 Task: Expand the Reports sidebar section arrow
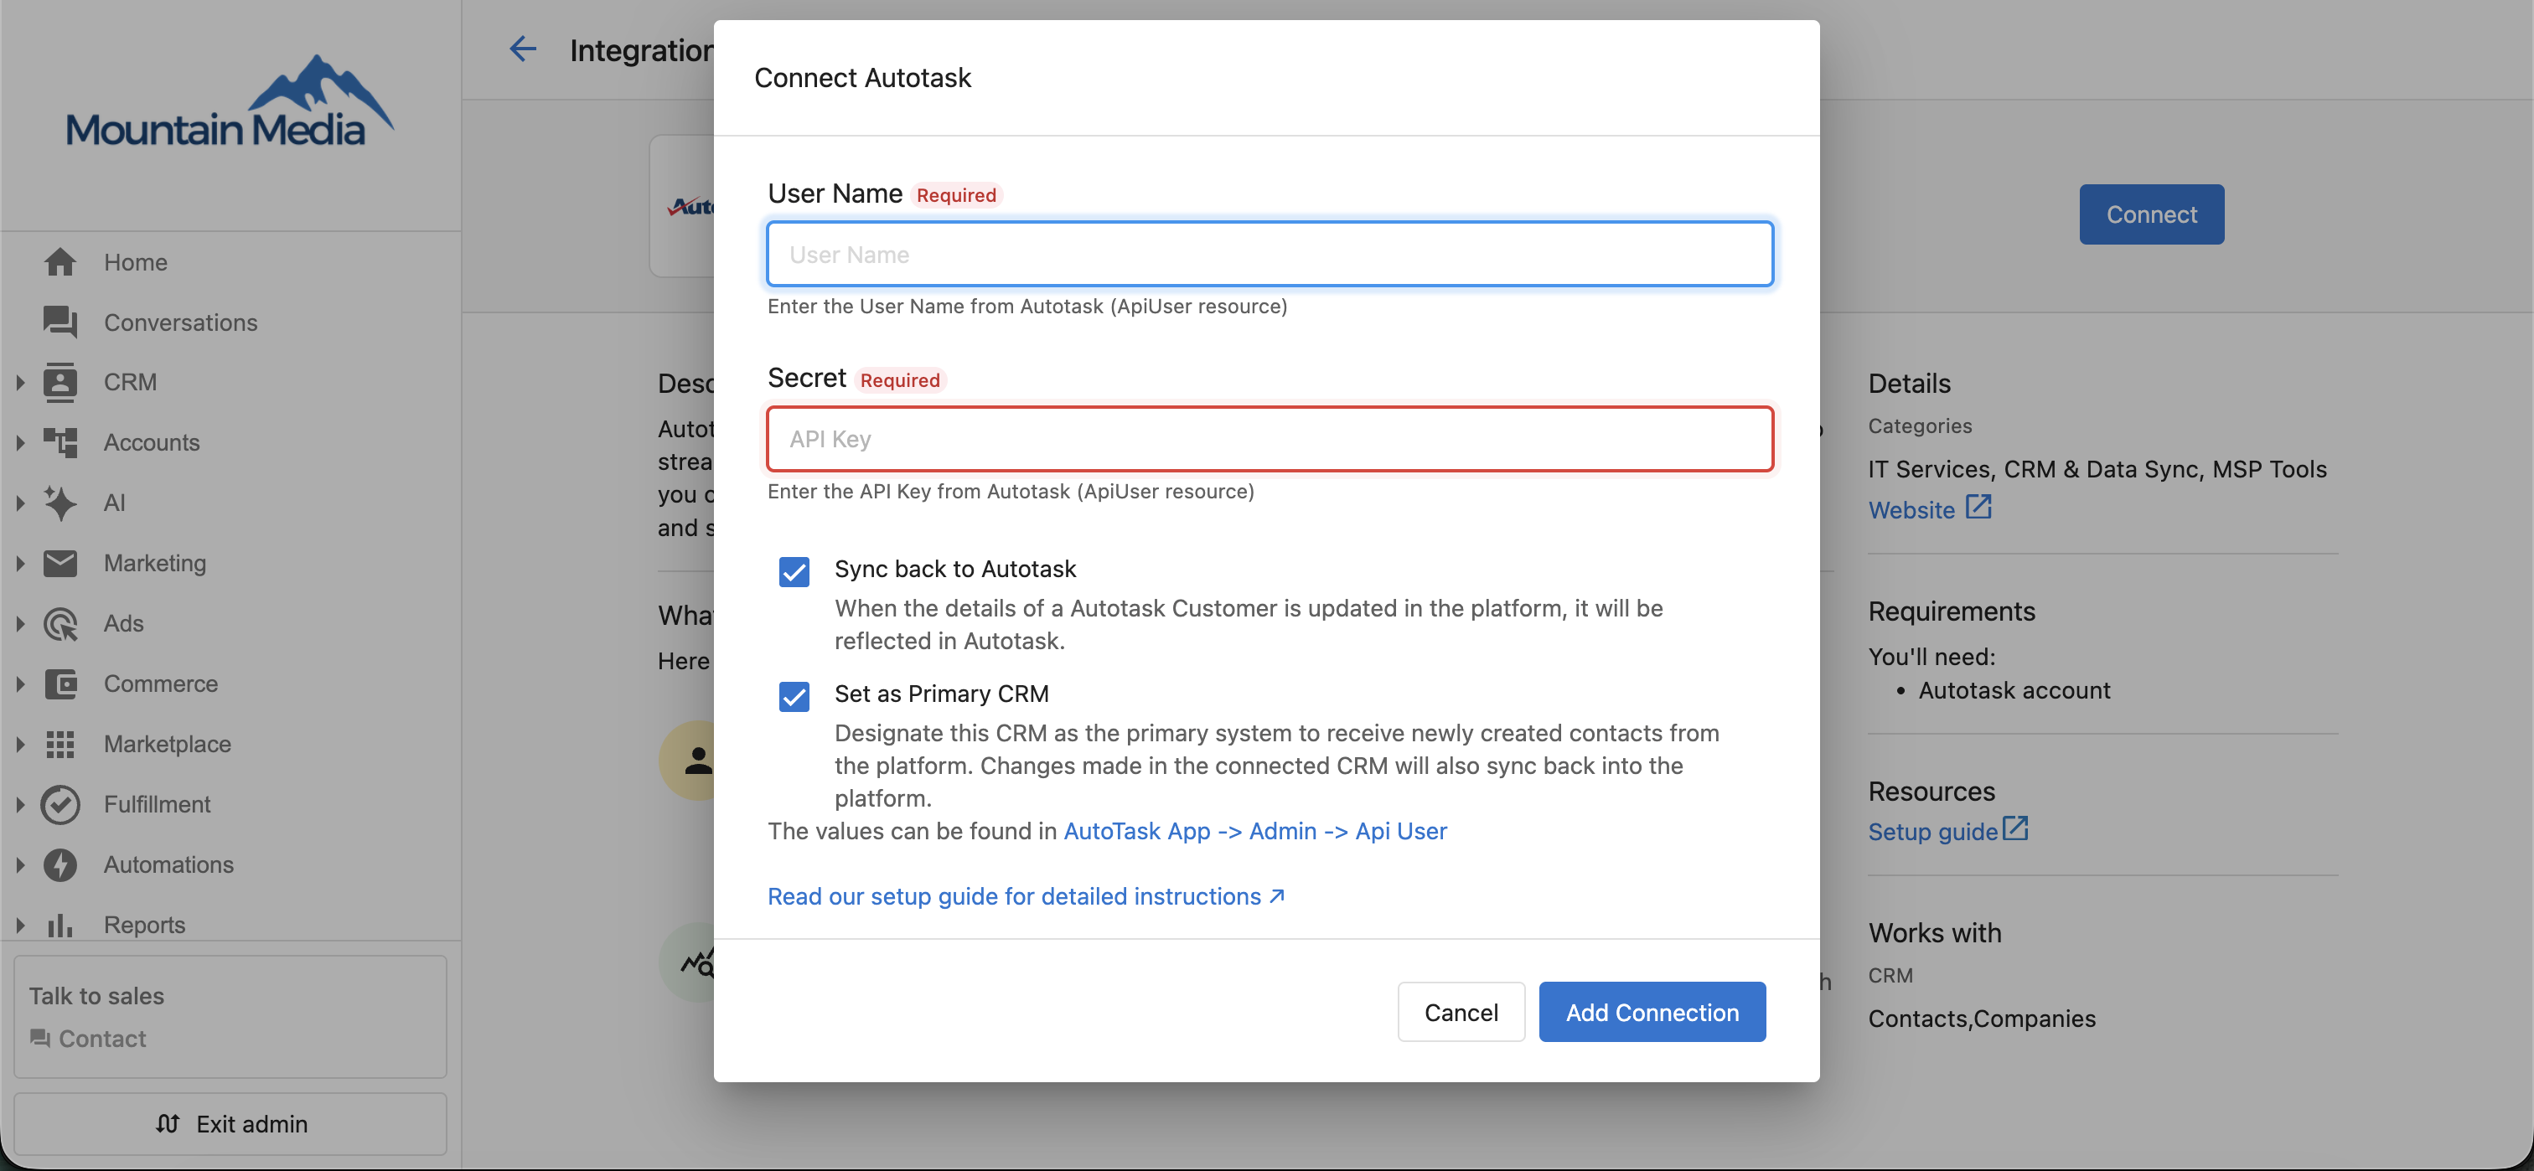(x=19, y=926)
